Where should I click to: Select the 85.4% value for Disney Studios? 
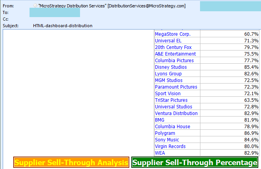pyautogui.click(x=251, y=67)
